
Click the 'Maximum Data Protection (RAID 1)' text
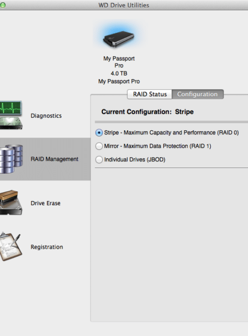[x=167, y=146]
